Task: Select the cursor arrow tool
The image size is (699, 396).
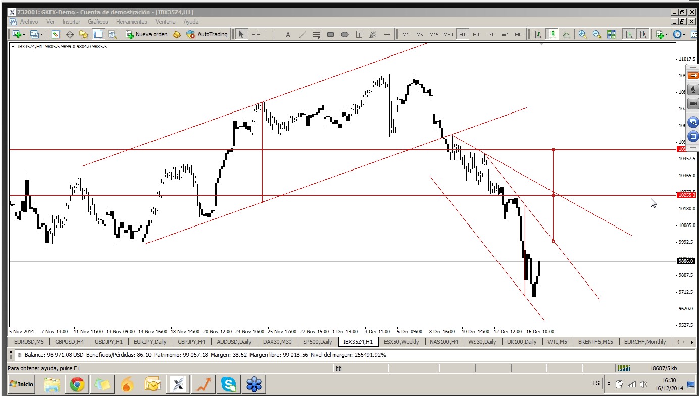Action: 241,34
